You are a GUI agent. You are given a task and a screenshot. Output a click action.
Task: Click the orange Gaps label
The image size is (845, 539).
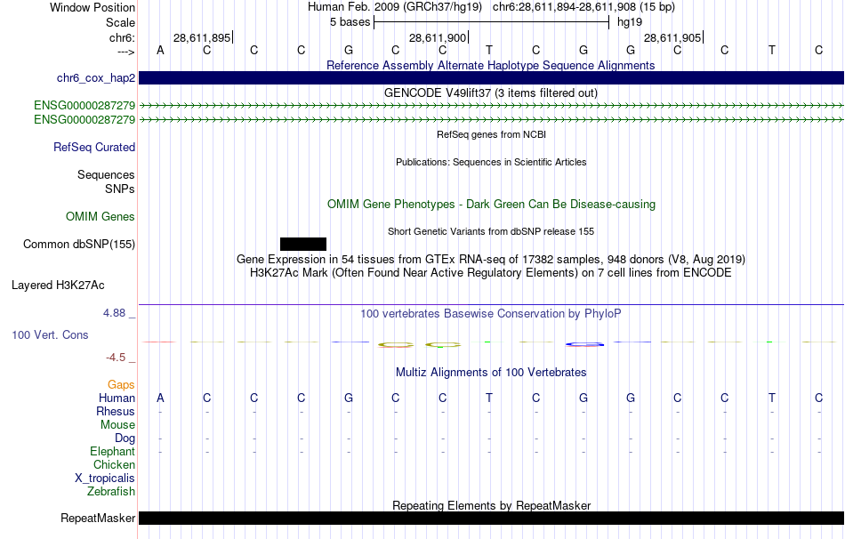pos(121,384)
